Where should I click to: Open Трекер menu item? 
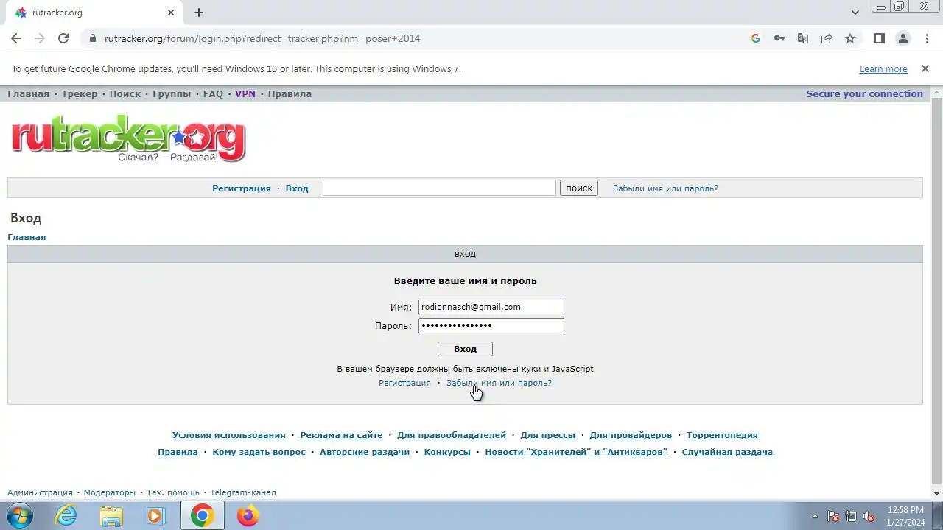pos(80,93)
